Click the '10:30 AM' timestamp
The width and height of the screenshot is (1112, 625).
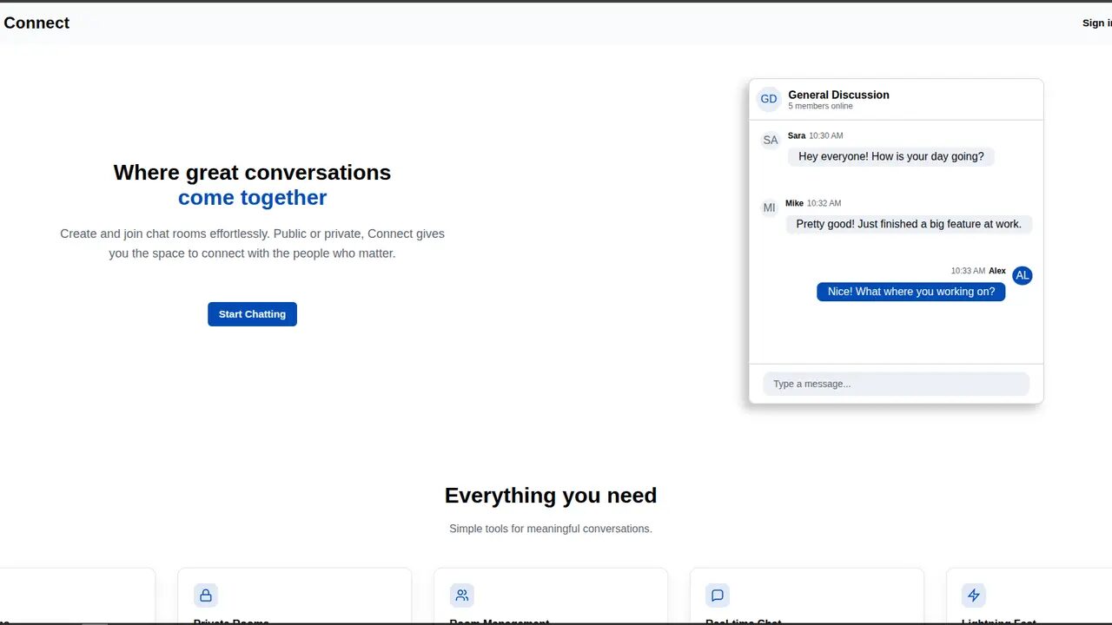(x=826, y=135)
